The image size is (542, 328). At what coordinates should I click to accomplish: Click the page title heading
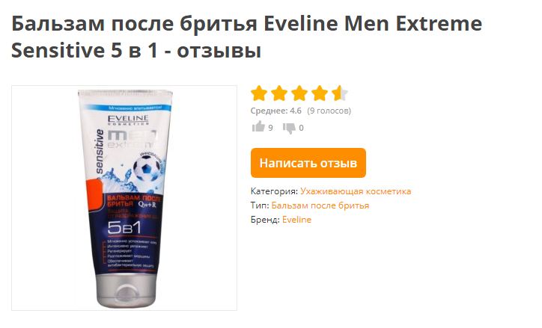click(x=246, y=37)
